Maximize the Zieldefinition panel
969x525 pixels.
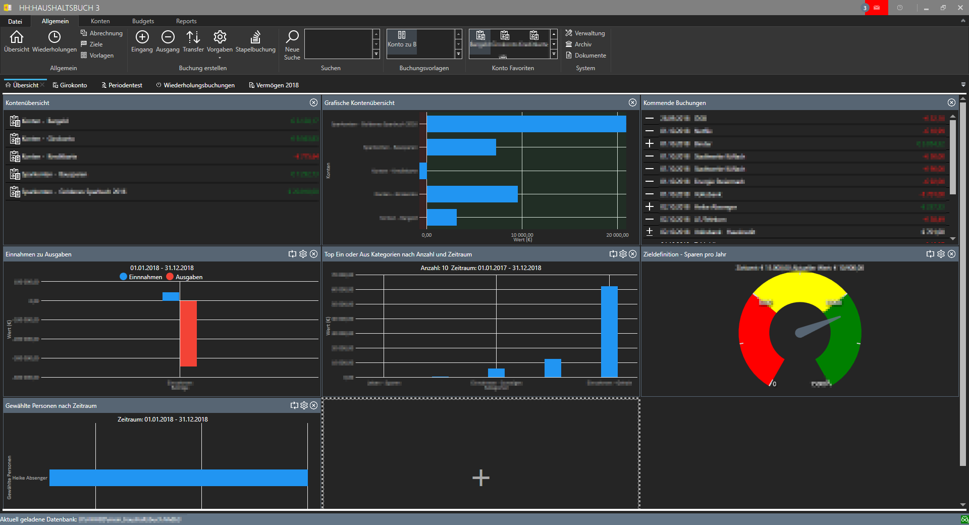pos(930,254)
